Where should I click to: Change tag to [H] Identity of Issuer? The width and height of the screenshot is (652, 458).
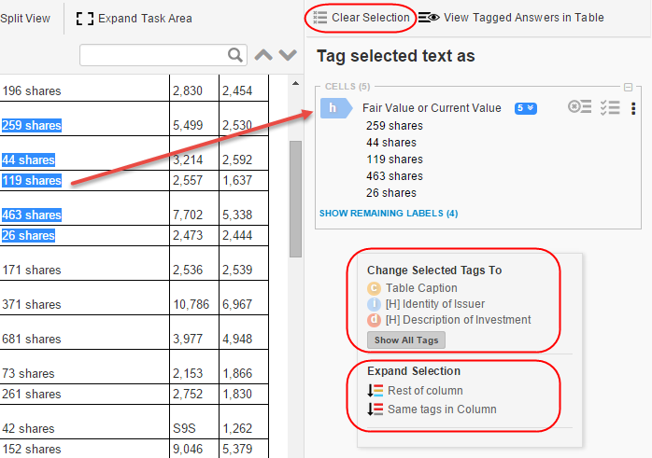point(435,304)
